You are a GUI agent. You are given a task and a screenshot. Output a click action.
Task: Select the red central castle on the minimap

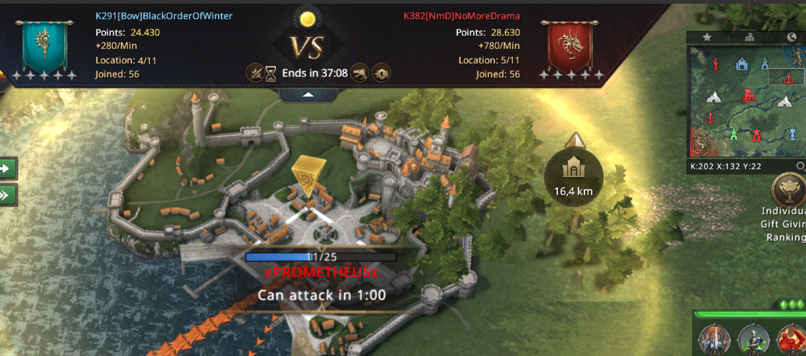point(748,95)
